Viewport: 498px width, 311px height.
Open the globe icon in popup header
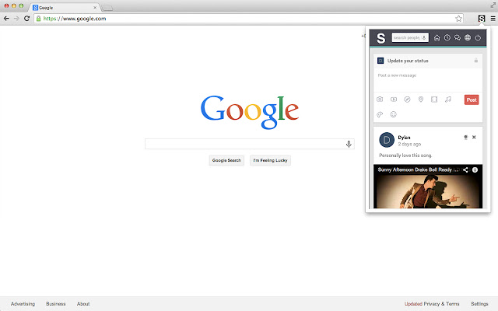(x=468, y=38)
